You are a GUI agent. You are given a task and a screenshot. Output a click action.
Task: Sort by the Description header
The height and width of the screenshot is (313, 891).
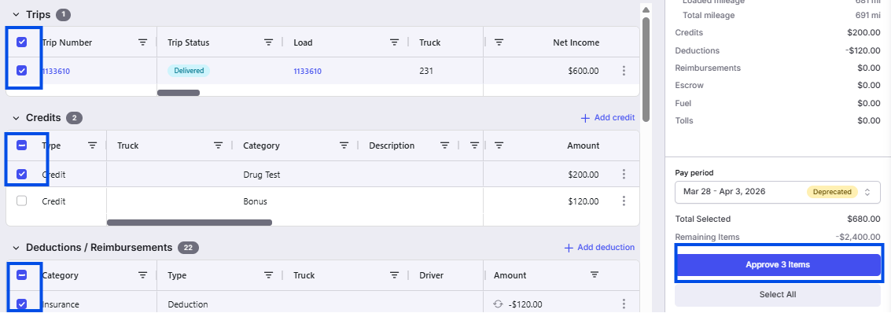(392, 145)
